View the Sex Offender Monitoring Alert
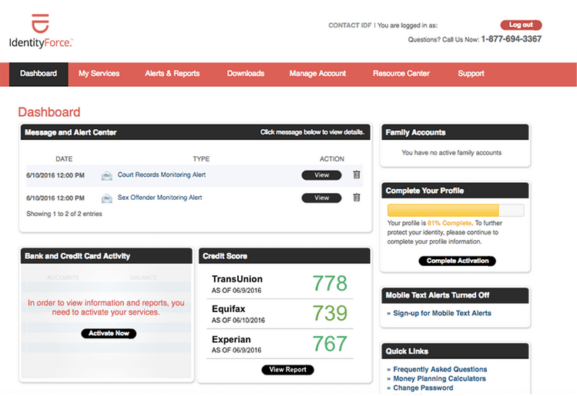Viewport: 577px width, 396px height. 321,198
